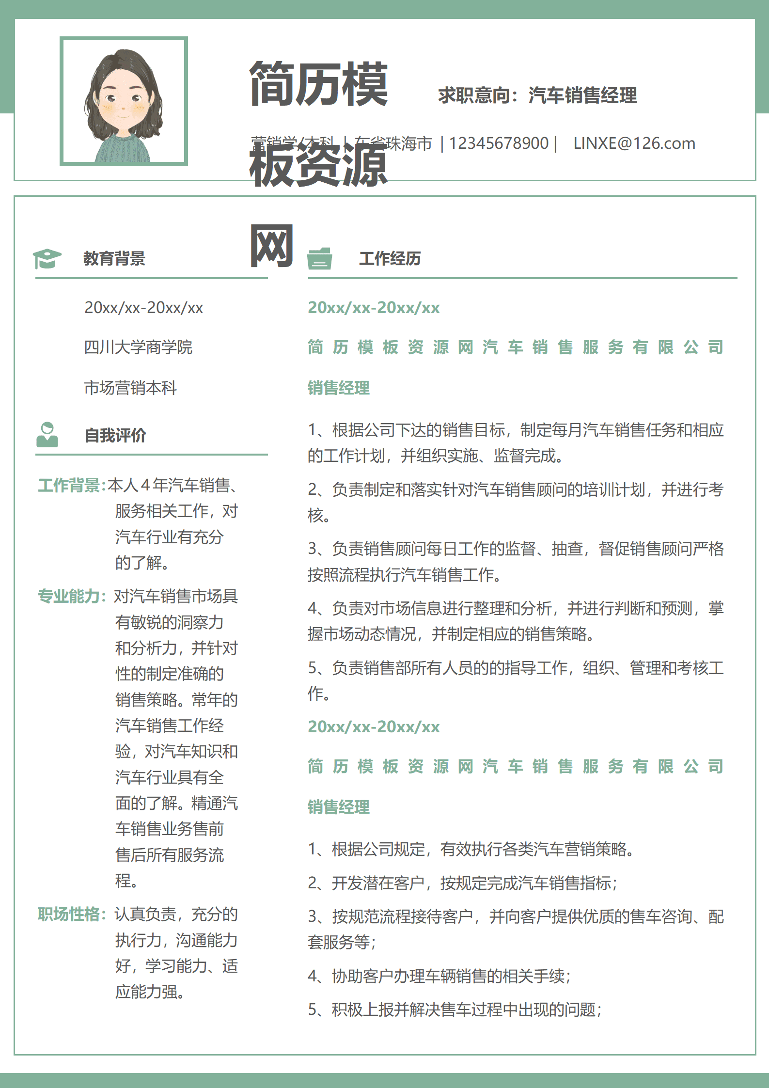The width and height of the screenshot is (769, 1088).
Task: Click the line 按规范流程接待客户
Action: (516, 929)
